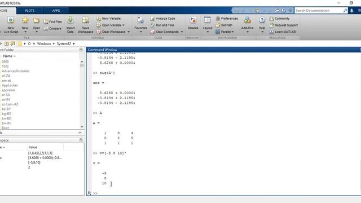Click the fx function browser icon
The height and width of the screenshot is (203, 361).
coord(89,193)
